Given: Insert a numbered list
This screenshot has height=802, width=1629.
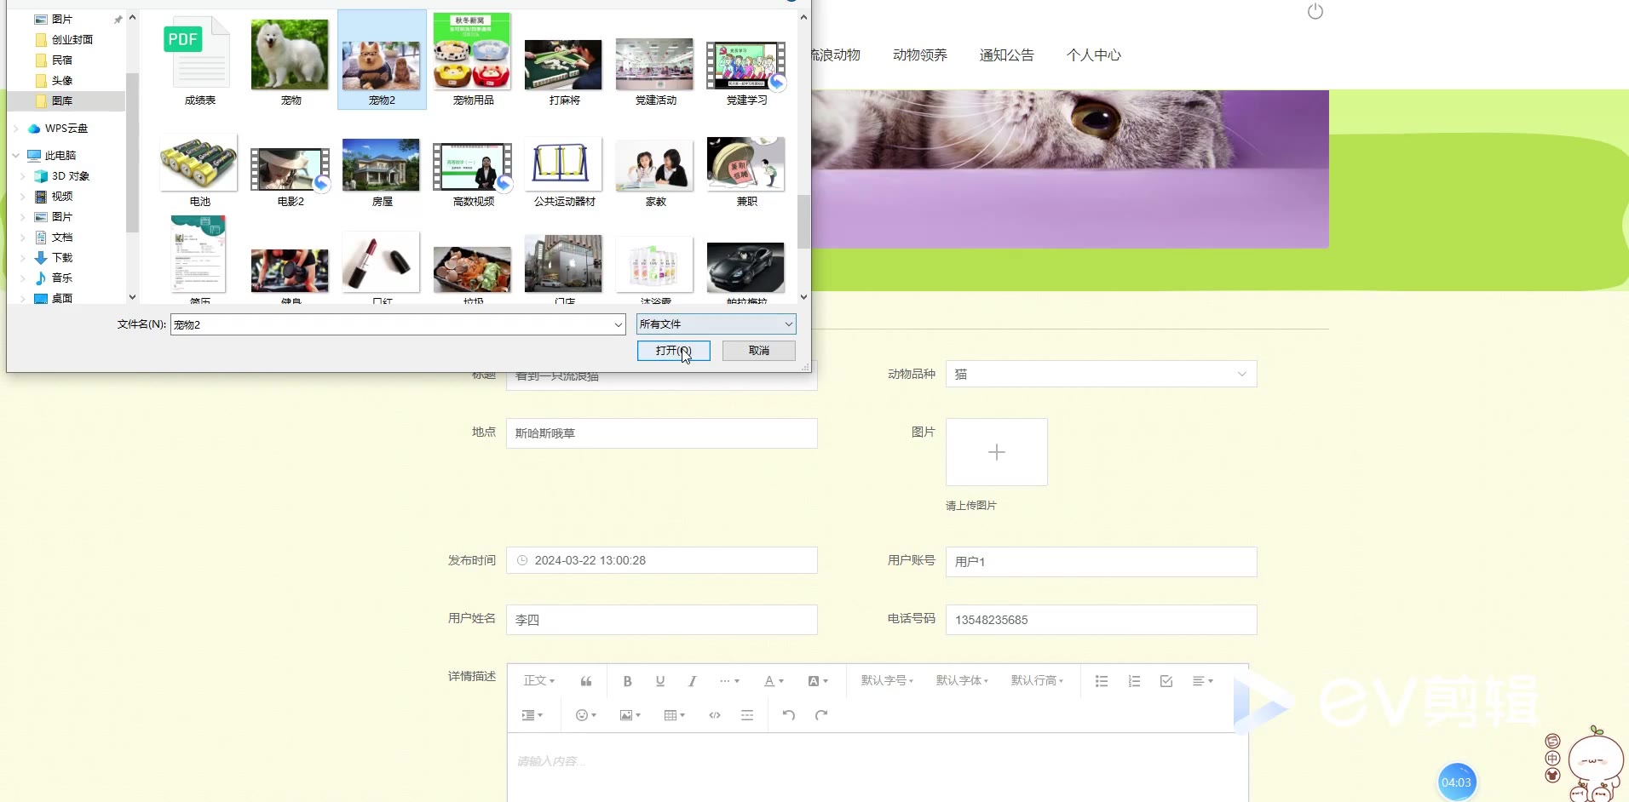Looking at the screenshot, I should (x=1134, y=681).
